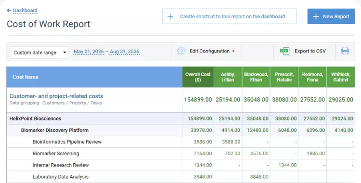The image size is (361, 183).
Task: Click Prescott's 1344.00 Internal Research Review cost
Action: [x=287, y=165]
